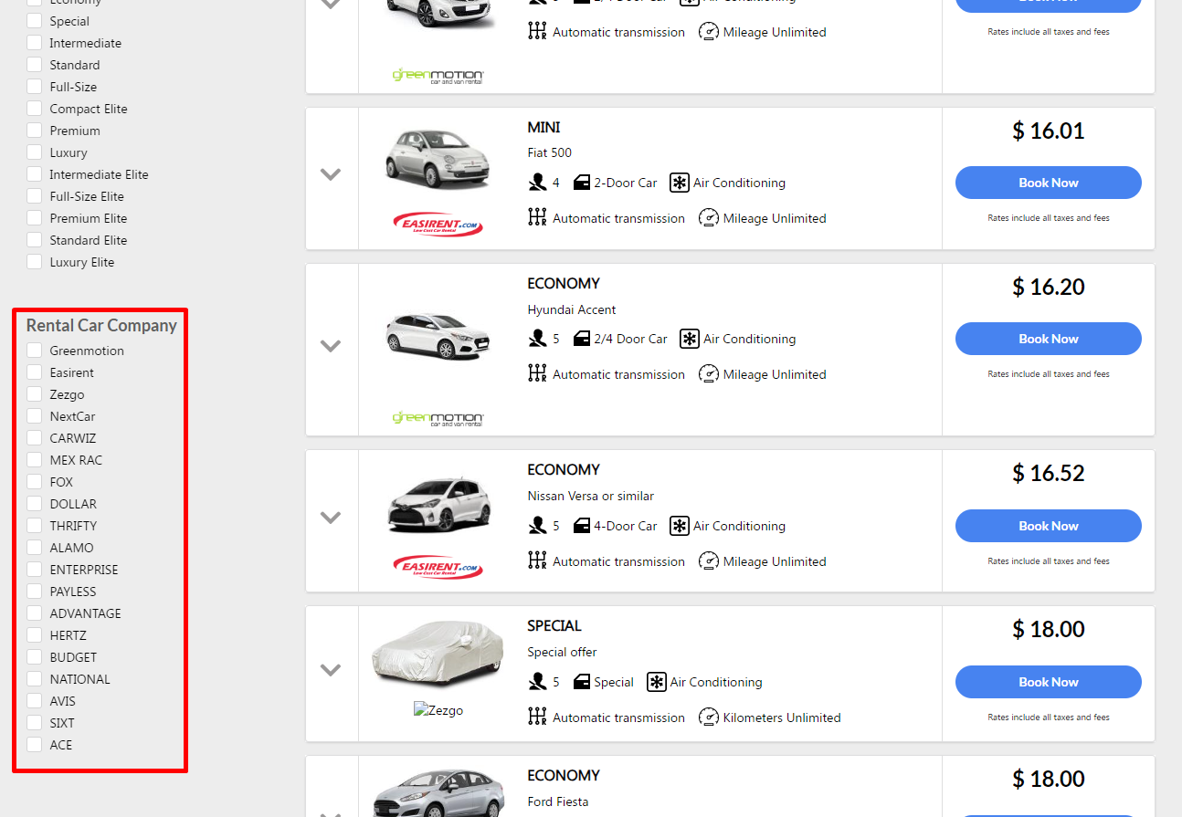1182x817 pixels.
Task: Book the $18.00 Special offer car
Action: point(1049,682)
